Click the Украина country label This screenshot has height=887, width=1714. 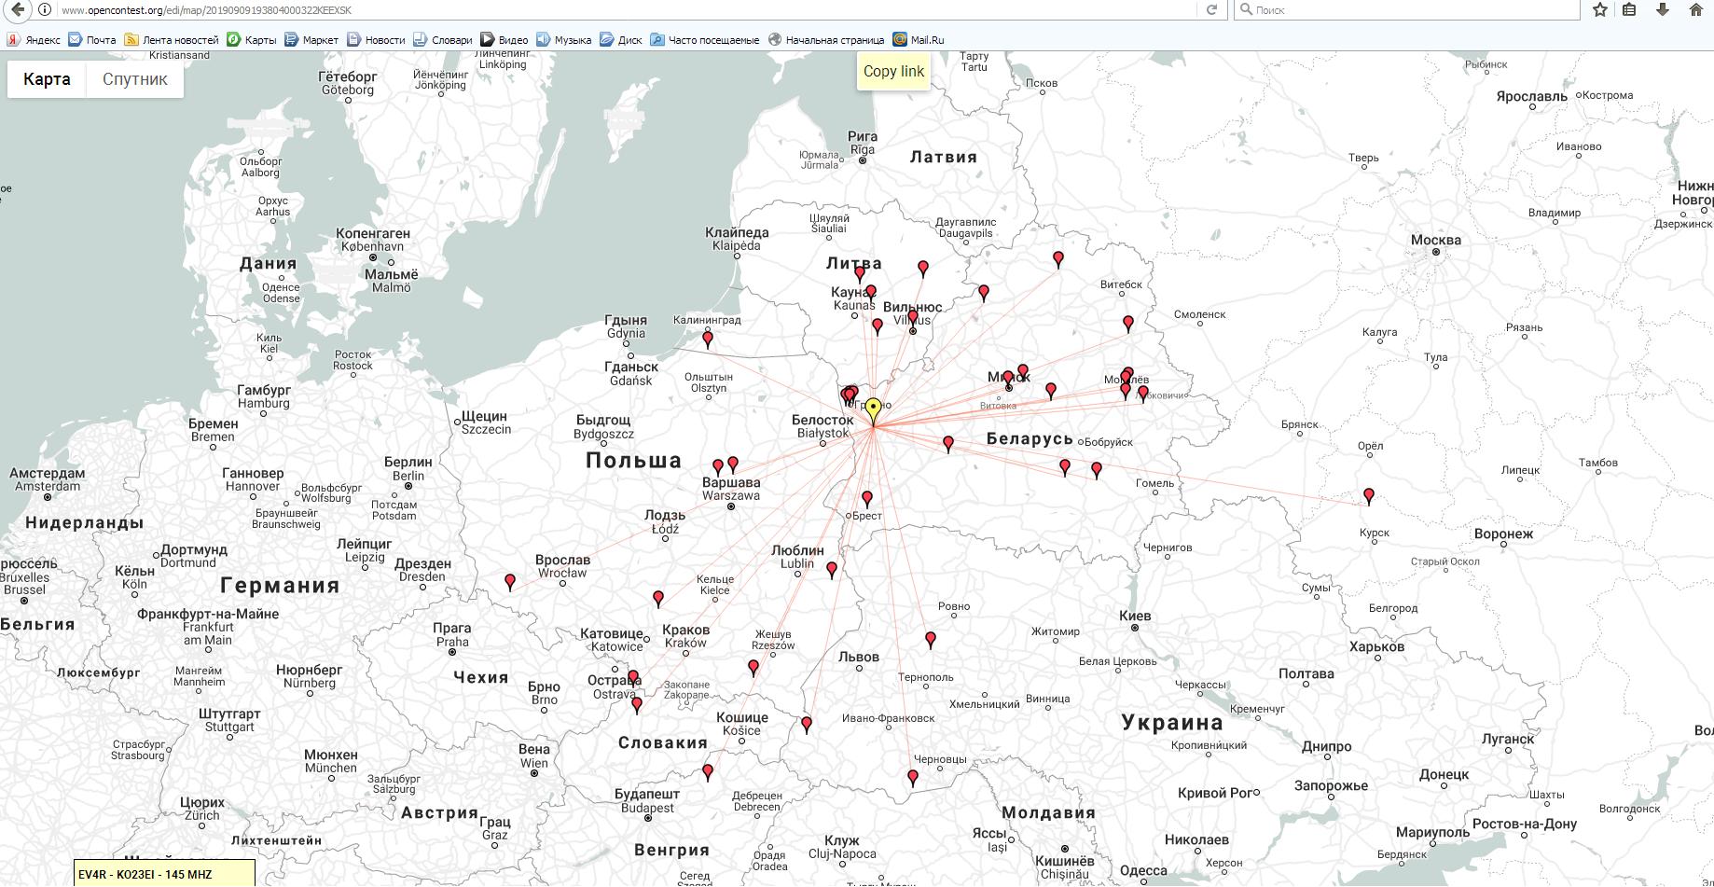(1172, 722)
